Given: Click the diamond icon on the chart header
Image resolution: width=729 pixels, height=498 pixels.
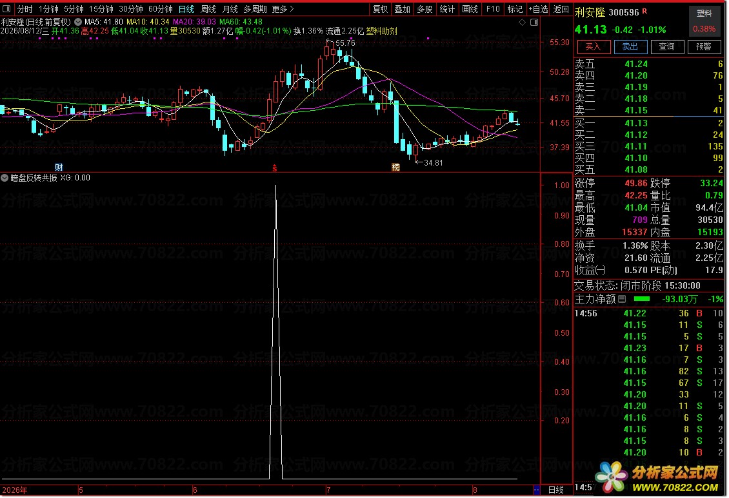Looking at the screenshot, I should (523, 23).
